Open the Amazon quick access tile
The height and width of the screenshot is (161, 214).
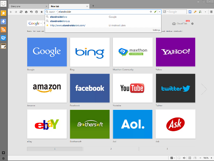[x=47, y=88]
